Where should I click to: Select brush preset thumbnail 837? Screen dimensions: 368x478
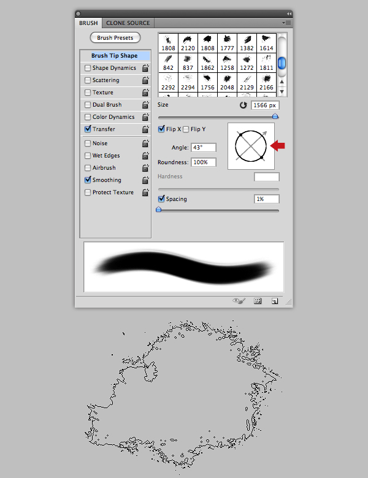[188, 63]
